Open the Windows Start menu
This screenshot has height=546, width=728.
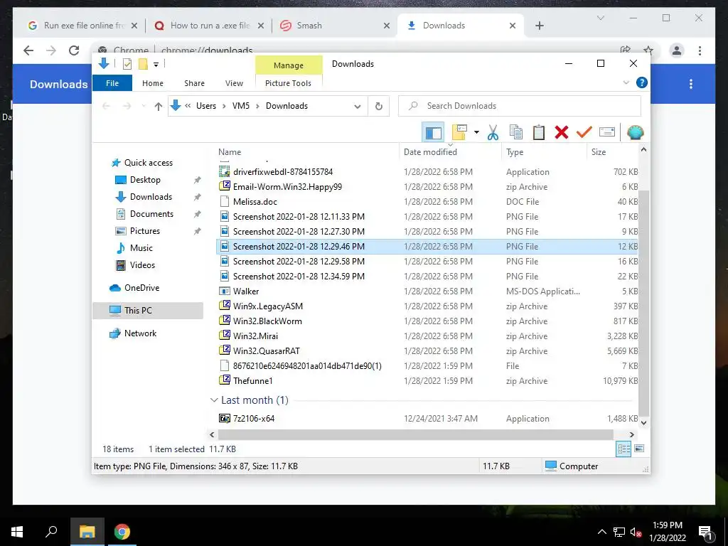(17, 532)
